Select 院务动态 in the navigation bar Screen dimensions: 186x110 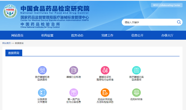pyautogui.click(x=77, y=35)
